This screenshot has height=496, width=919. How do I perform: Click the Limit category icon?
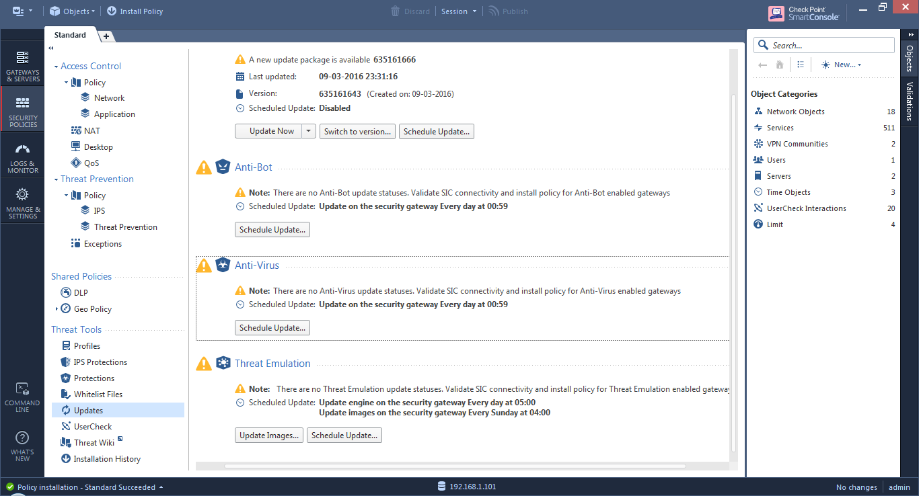(758, 224)
